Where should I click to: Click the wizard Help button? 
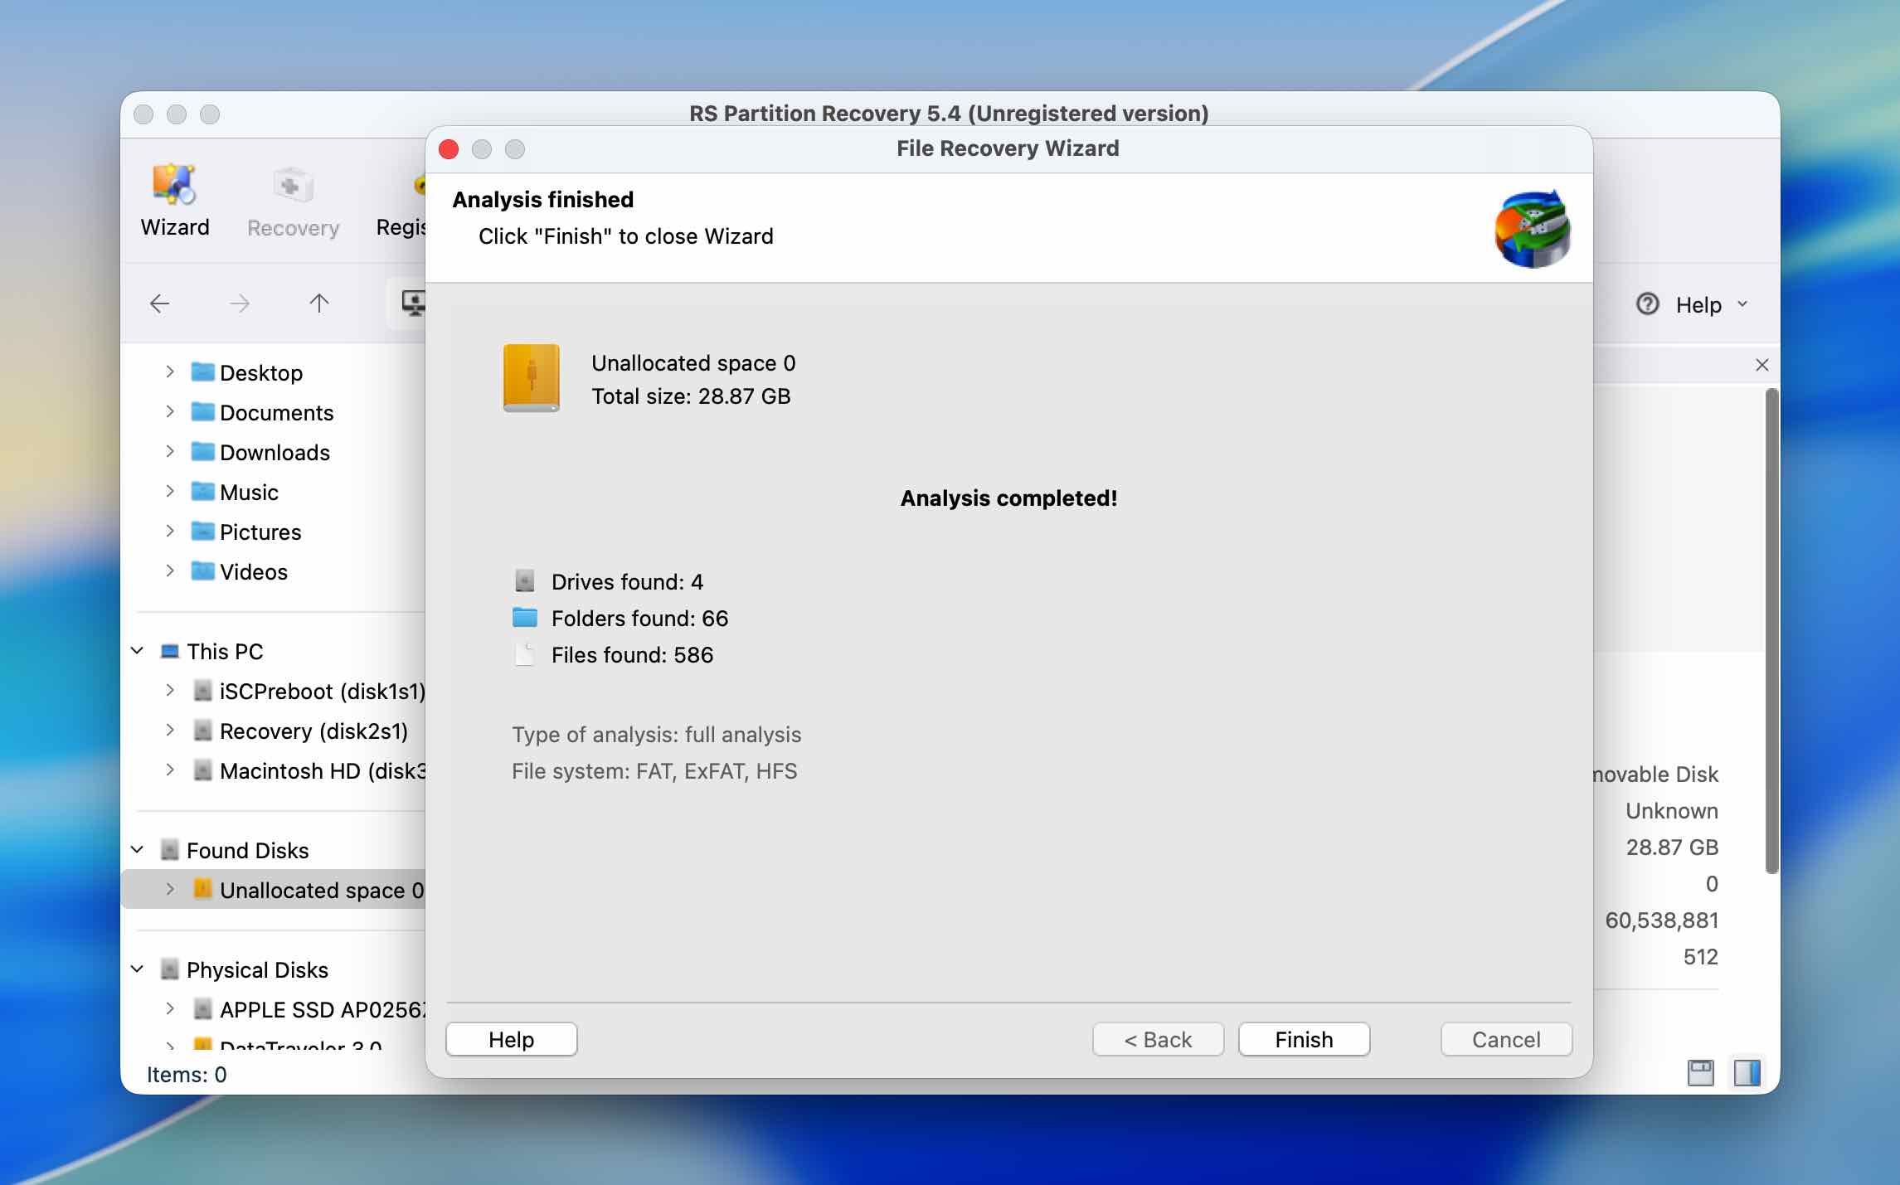click(x=511, y=1039)
